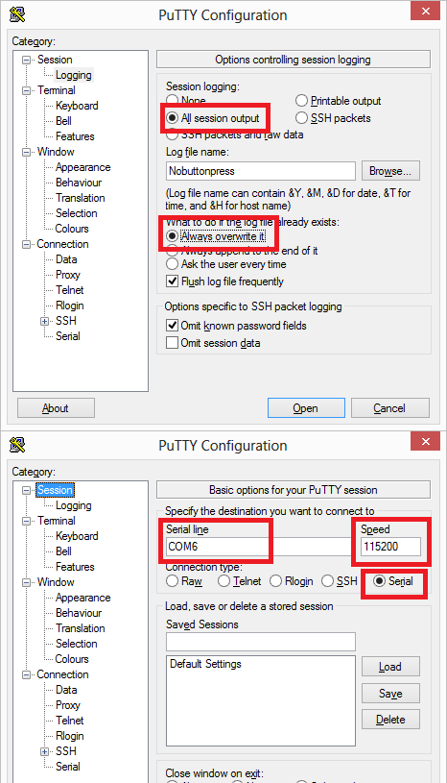The width and height of the screenshot is (447, 783).
Task: Collapse Window node in upper window tree
Action: tap(26, 153)
